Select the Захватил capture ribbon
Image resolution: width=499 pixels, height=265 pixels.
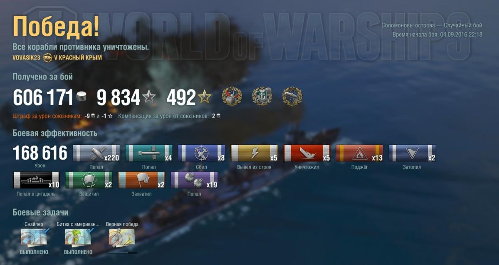click(x=142, y=180)
